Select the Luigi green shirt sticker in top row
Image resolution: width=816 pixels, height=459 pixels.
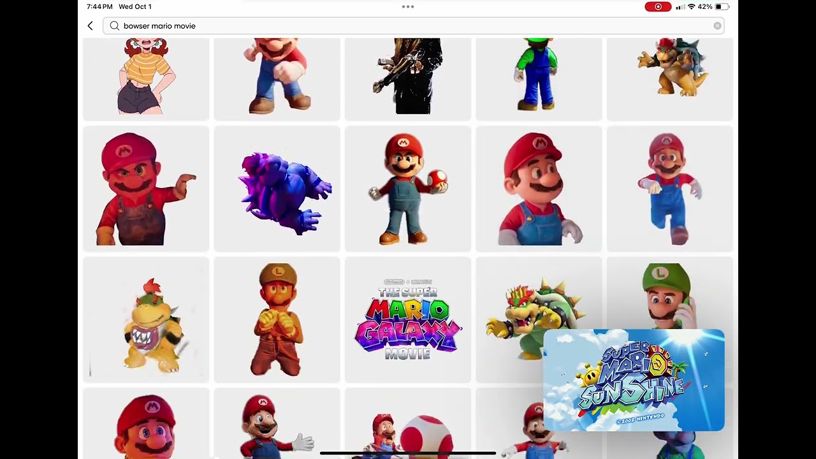click(x=539, y=78)
